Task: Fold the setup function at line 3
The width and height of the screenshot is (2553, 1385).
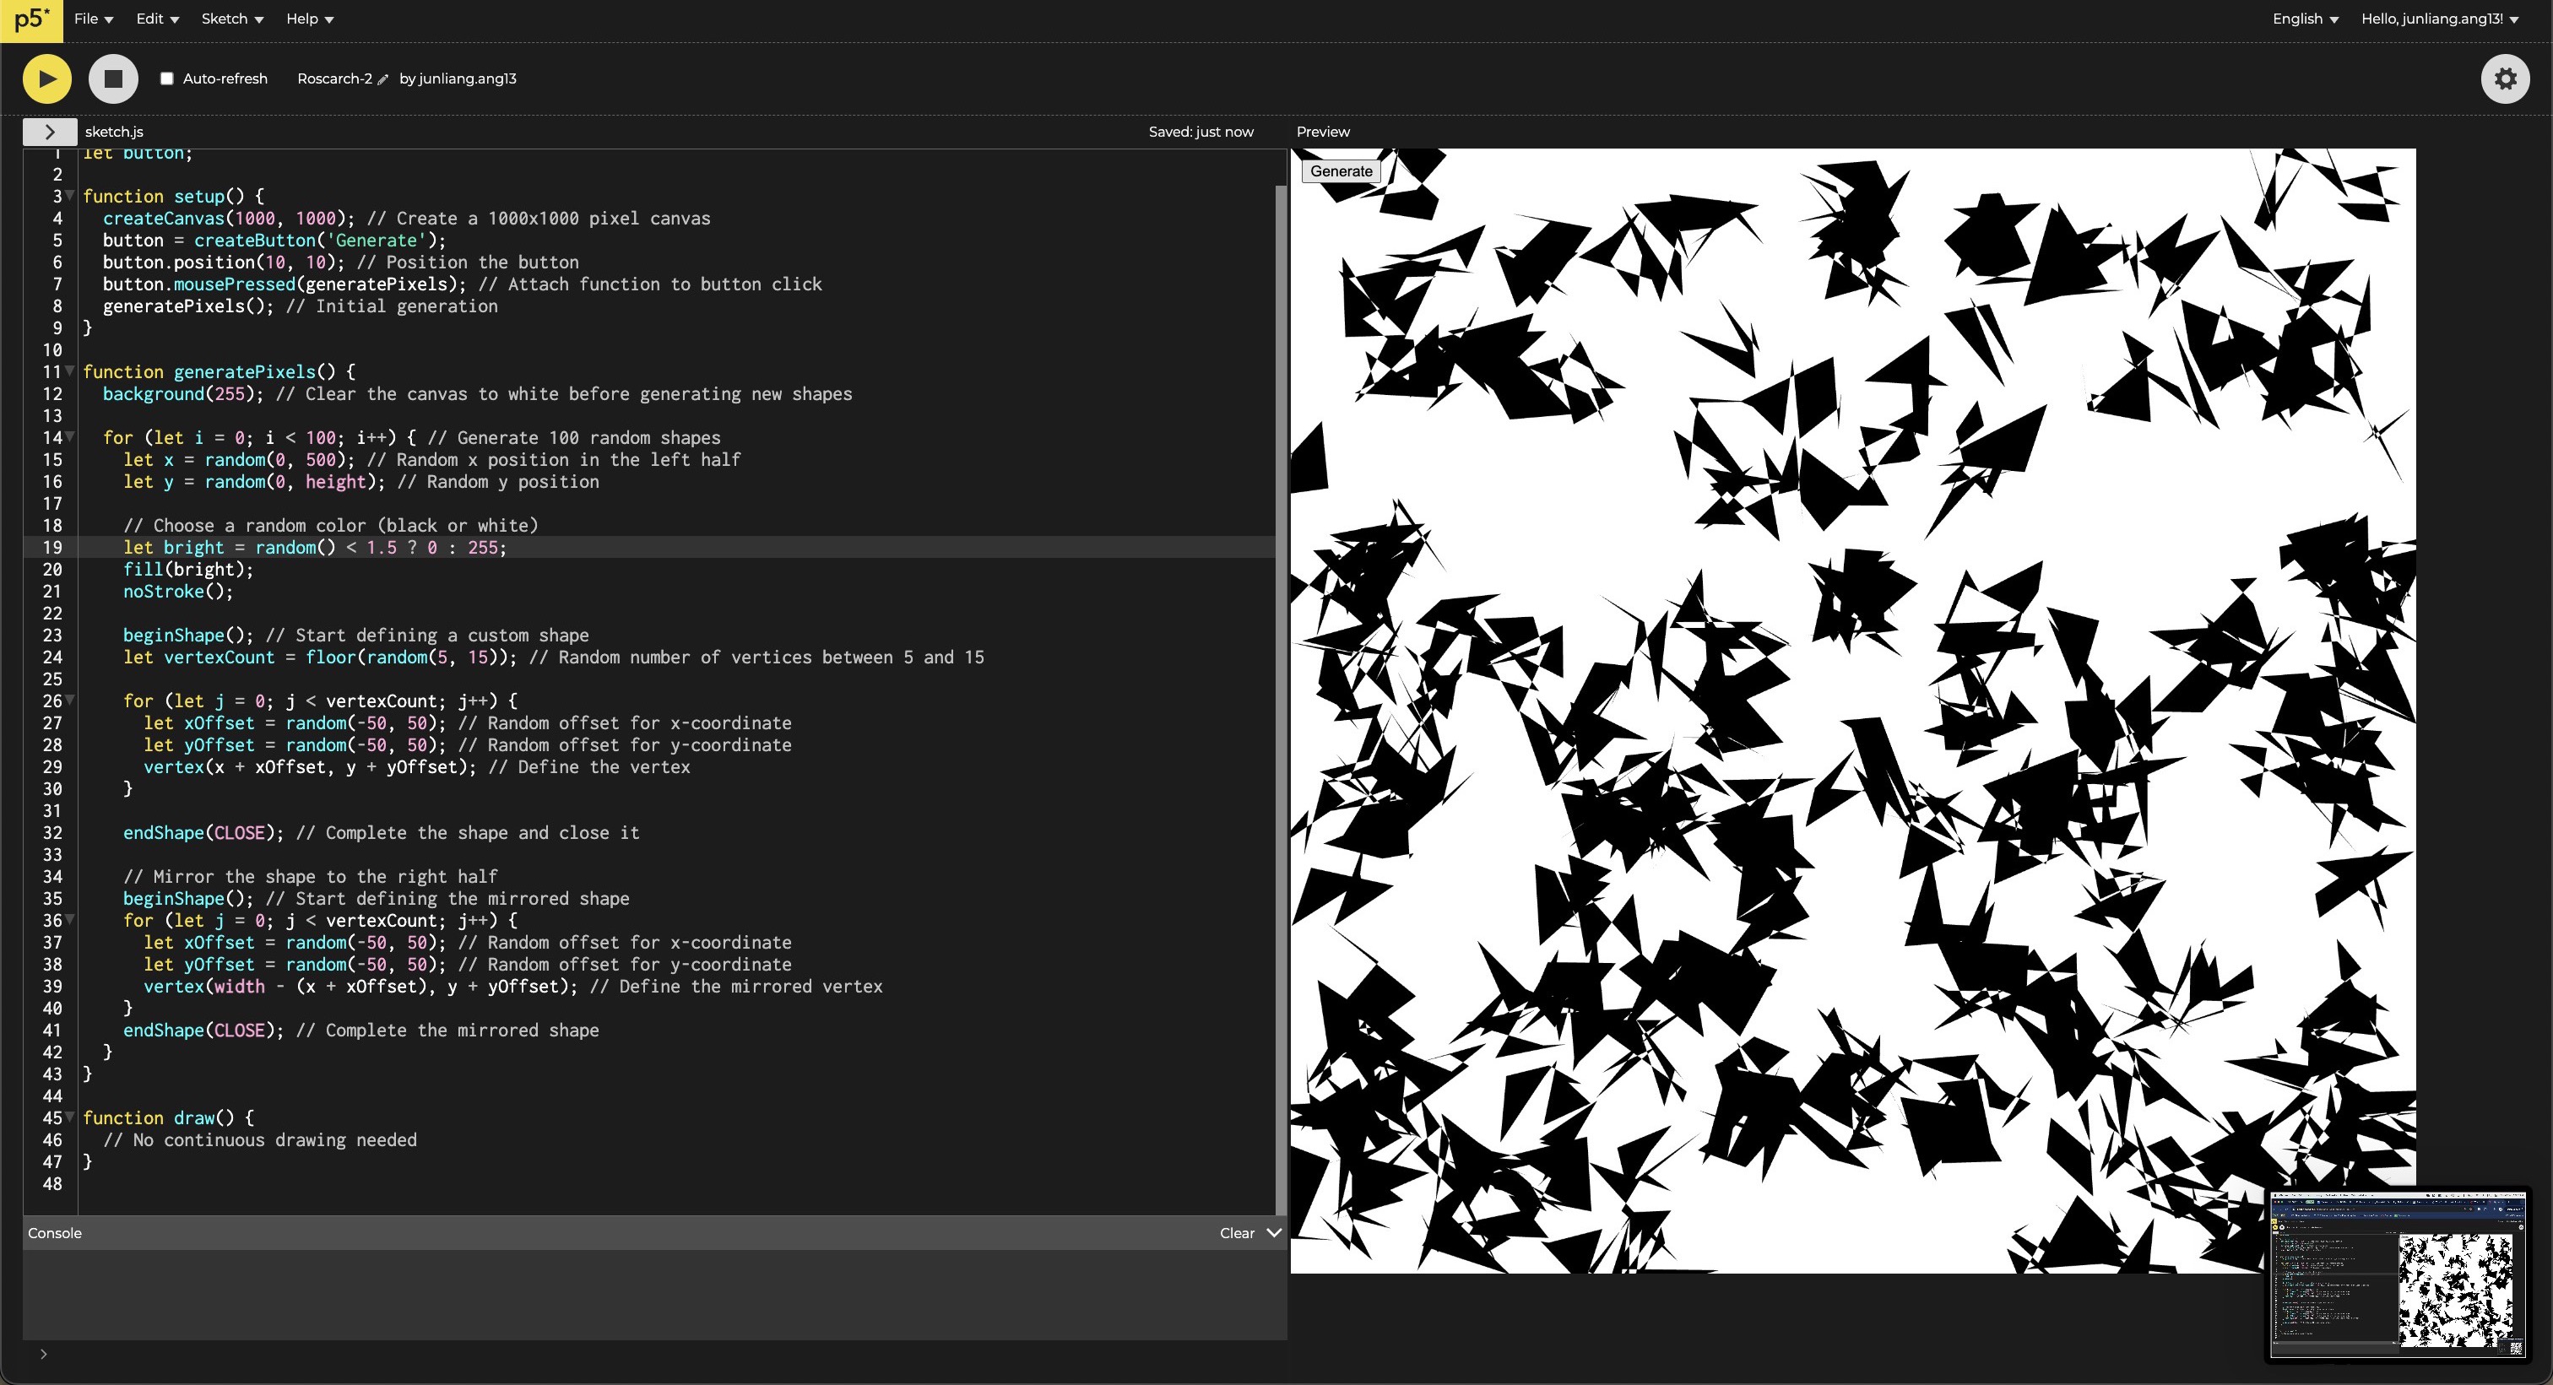Action: click(70, 196)
